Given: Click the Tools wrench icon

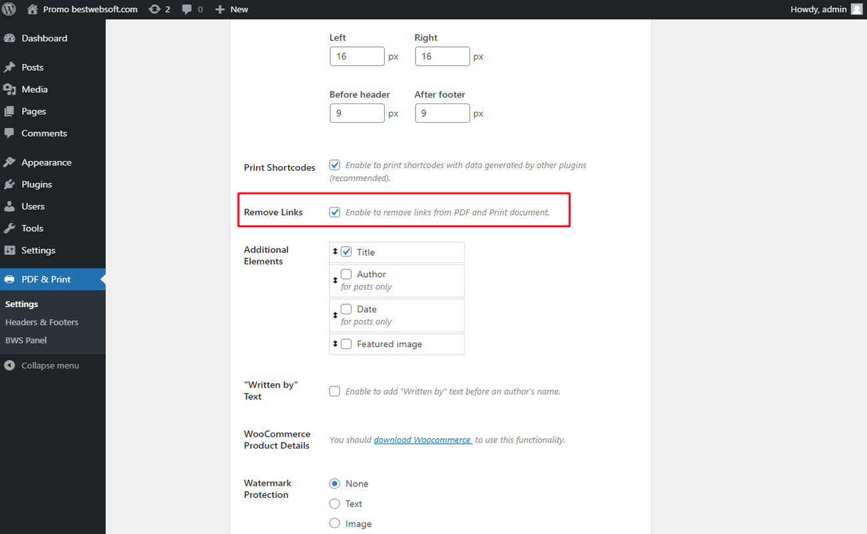Looking at the screenshot, I should (9, 228).
